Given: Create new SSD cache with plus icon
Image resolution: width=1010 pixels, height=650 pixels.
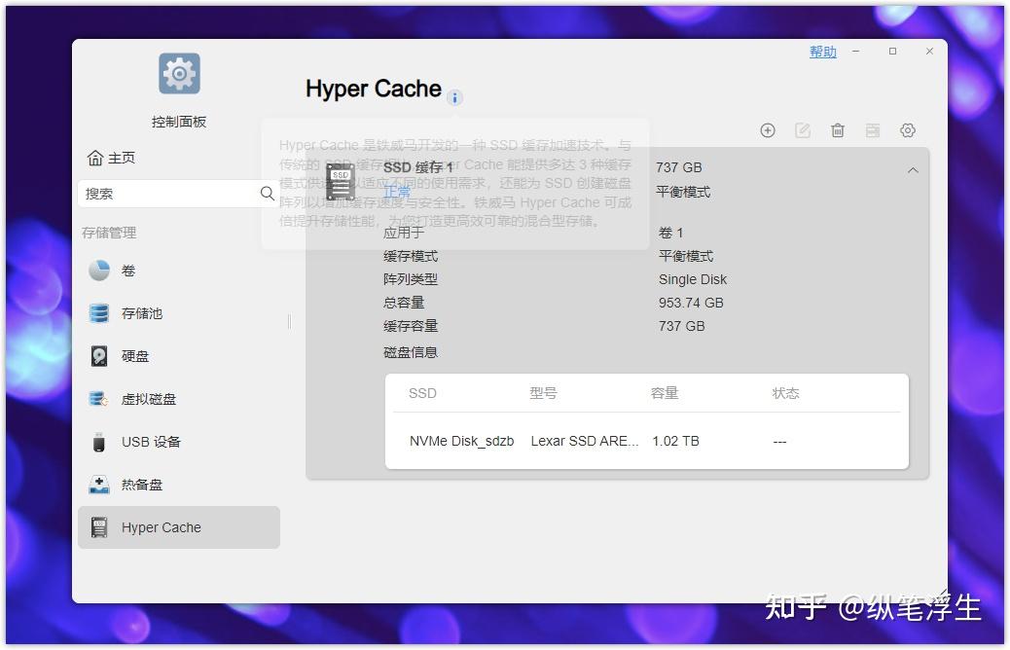Looking at the screenshot, I should 768,129.
